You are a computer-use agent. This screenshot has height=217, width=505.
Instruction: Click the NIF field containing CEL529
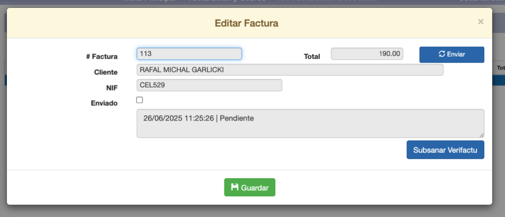(209, 85)
